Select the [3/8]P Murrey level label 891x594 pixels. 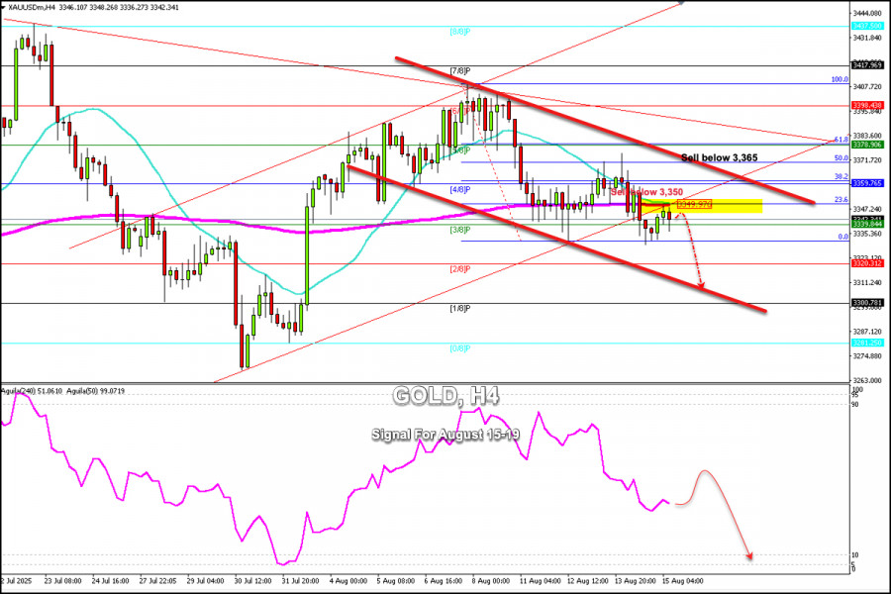(x=460, y=231)
